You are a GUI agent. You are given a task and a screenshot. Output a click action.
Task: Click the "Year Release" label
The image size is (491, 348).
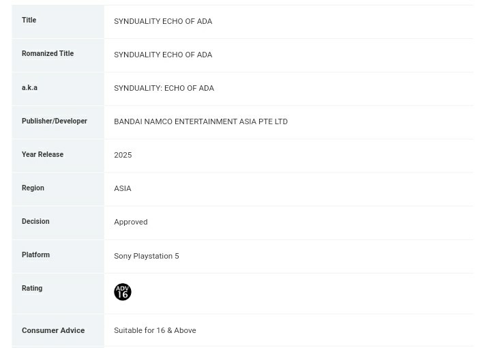click(42, 154)
